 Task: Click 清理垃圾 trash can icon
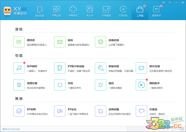tap(19, 85)
